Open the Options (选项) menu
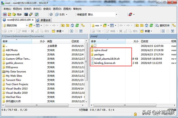Screen dimensions: 178x118 (57, 9)
